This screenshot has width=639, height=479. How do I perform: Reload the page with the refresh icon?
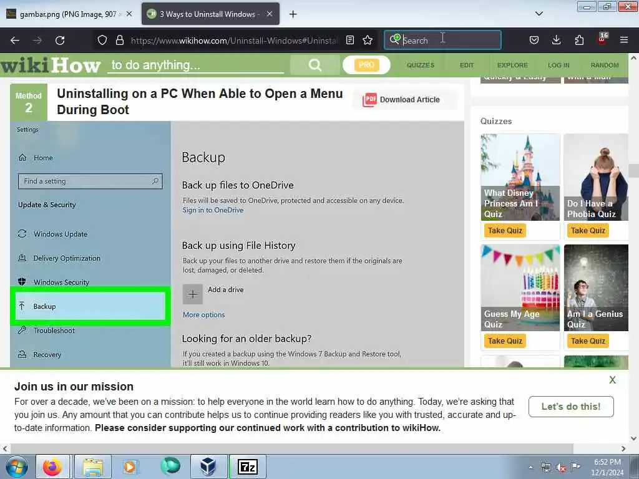[60, 41]
